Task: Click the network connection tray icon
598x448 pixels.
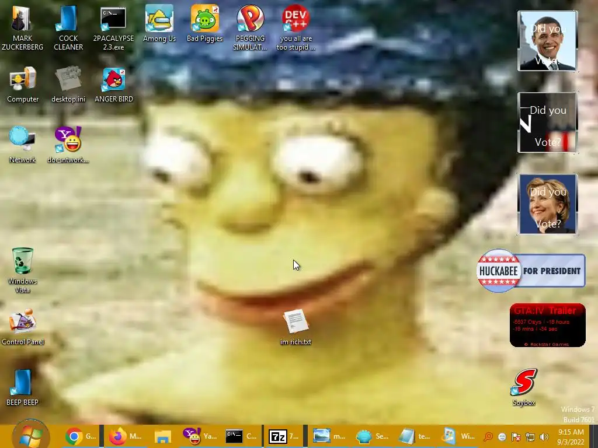Action: pos(530,437)
